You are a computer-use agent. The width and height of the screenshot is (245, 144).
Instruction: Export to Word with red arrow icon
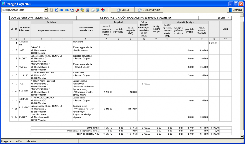[x=103, y=10]
